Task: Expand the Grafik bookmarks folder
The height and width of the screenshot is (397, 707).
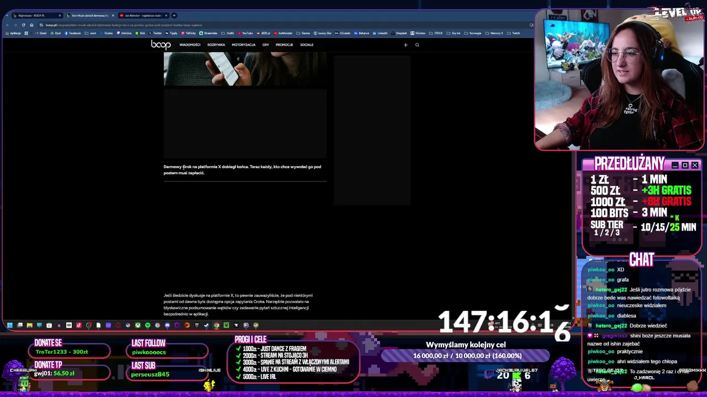Action: point(228,33)
